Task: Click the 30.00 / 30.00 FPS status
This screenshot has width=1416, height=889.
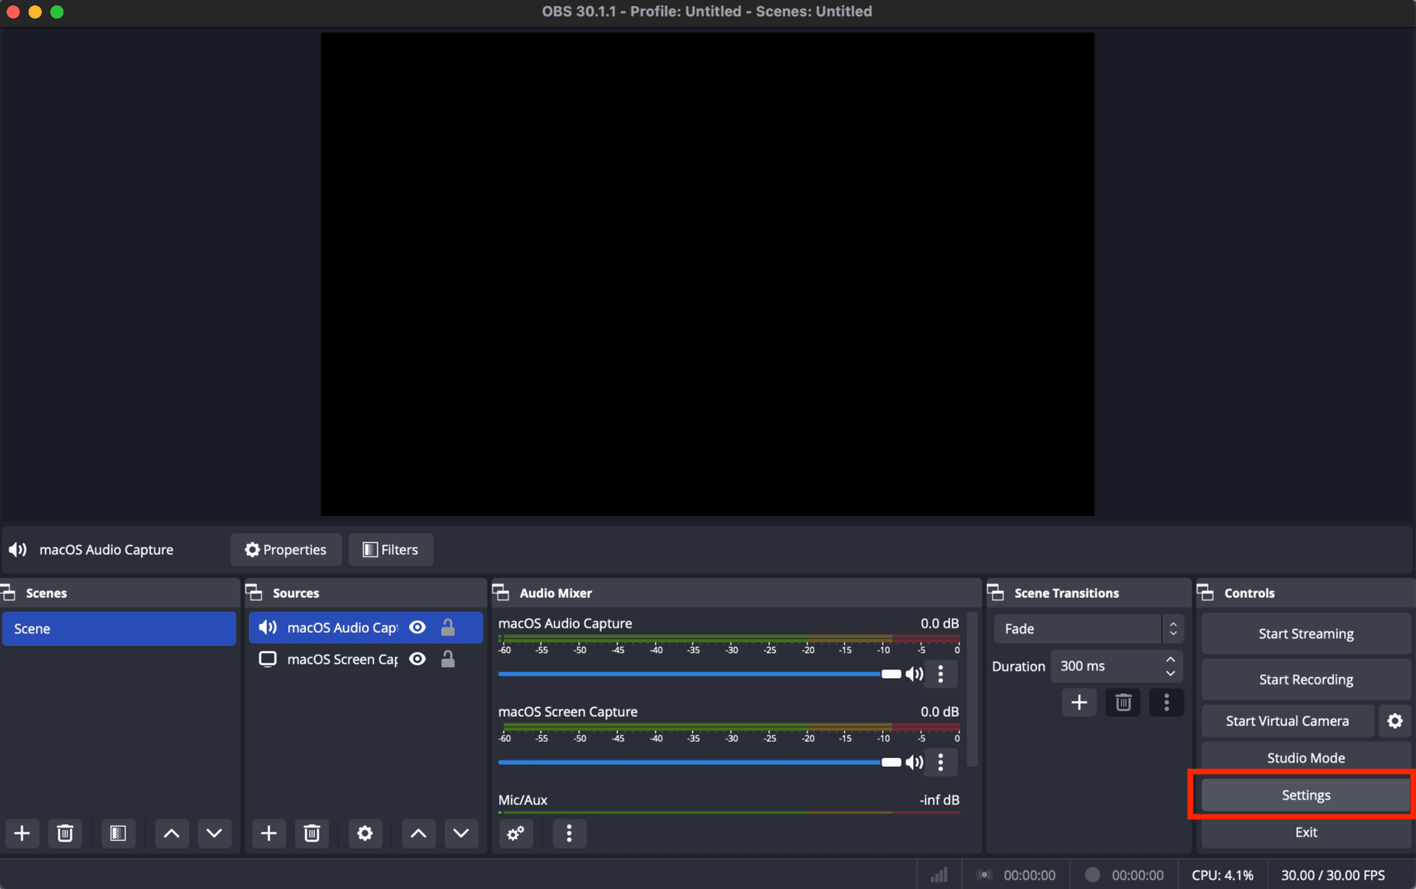Action: (1333, 875)
